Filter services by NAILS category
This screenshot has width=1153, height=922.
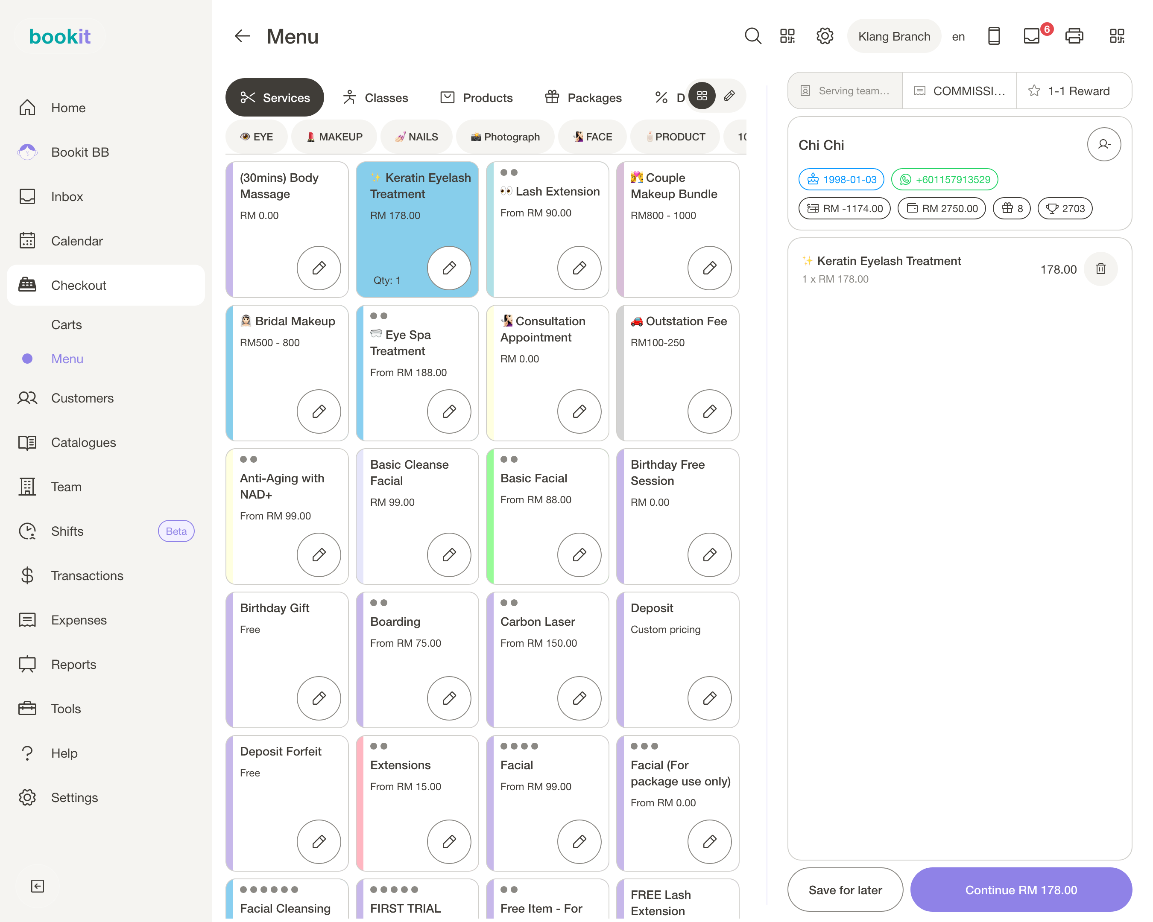tap(417, 137)
